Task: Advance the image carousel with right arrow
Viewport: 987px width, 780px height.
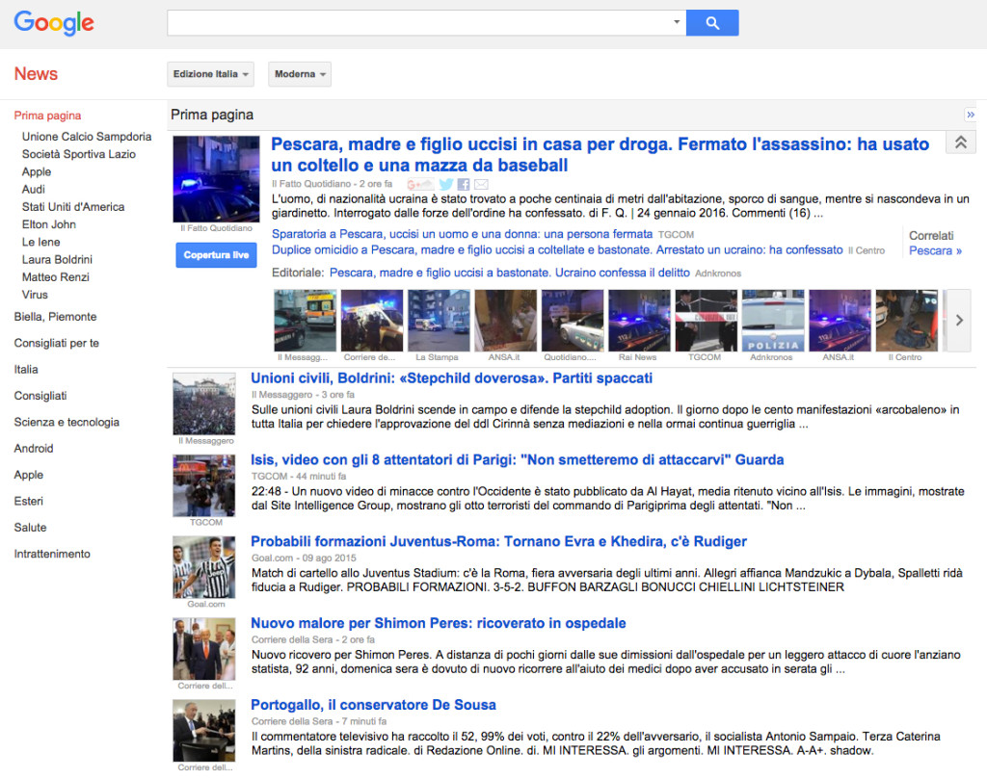Action: click(957, 319)
